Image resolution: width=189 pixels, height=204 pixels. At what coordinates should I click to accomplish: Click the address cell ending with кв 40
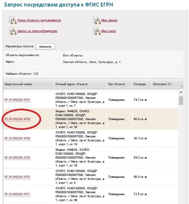click(x=80, y=194)
